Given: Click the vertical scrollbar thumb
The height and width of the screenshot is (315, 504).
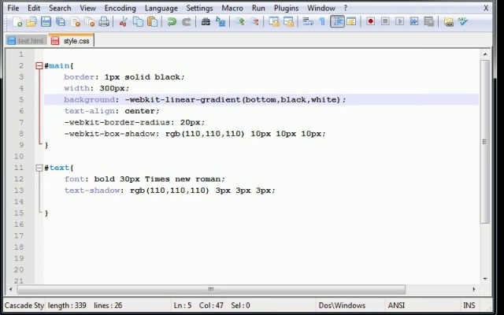Looking at the screenshot, I should click(485, 142).
